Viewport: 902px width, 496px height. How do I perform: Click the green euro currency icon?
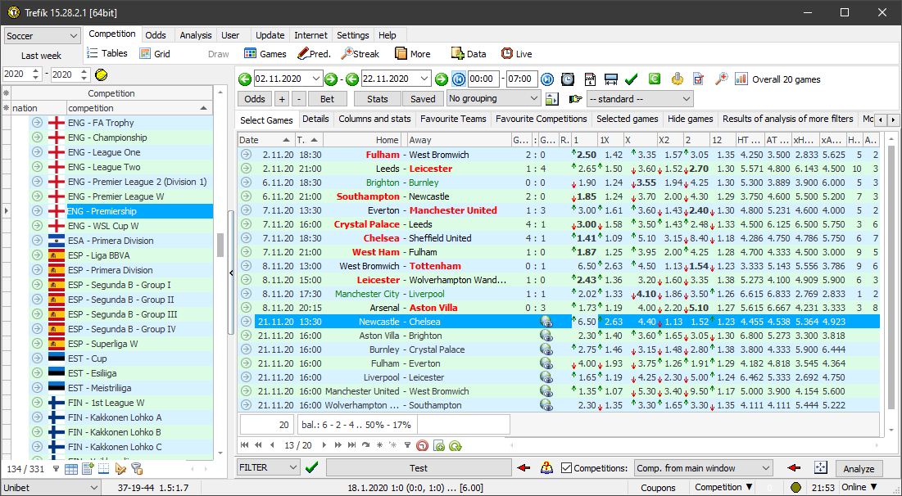pyautogui.click(x=655, y=79)
